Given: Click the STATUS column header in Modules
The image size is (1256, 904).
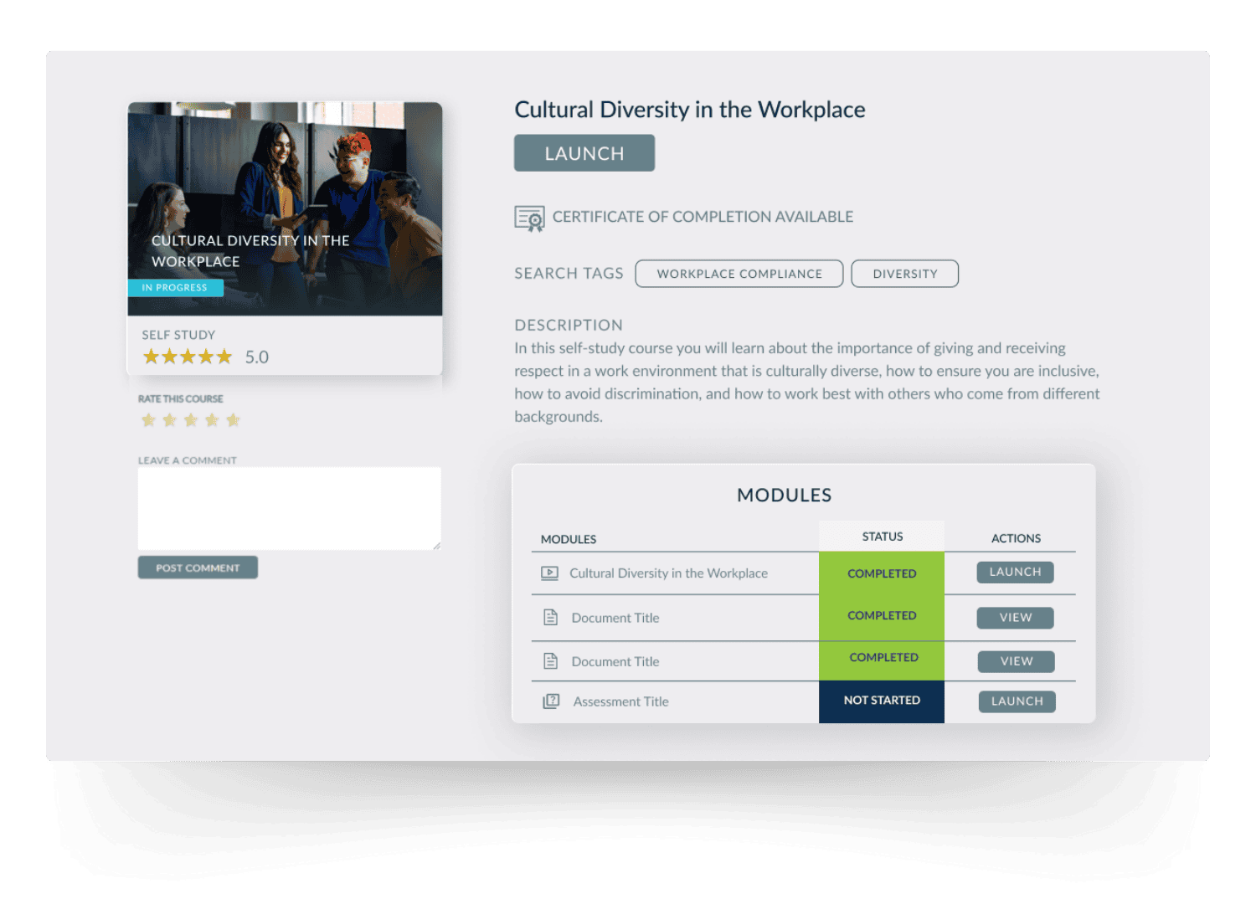Looking at the screenshot, I should pos(881,536).
